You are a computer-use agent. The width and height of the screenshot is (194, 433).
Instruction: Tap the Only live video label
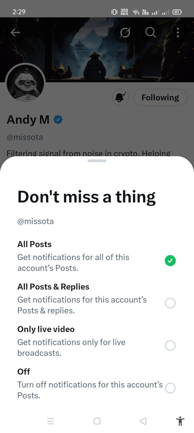click(46, 329)
